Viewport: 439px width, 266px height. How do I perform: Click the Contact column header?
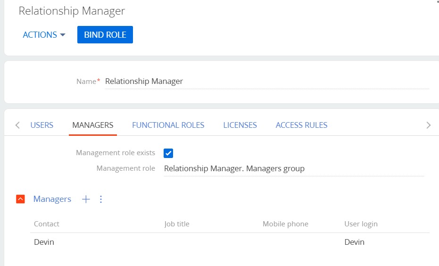pos(47,224)
